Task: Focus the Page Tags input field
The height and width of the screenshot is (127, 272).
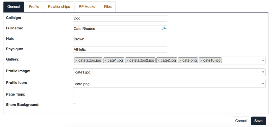Action: 120,95
